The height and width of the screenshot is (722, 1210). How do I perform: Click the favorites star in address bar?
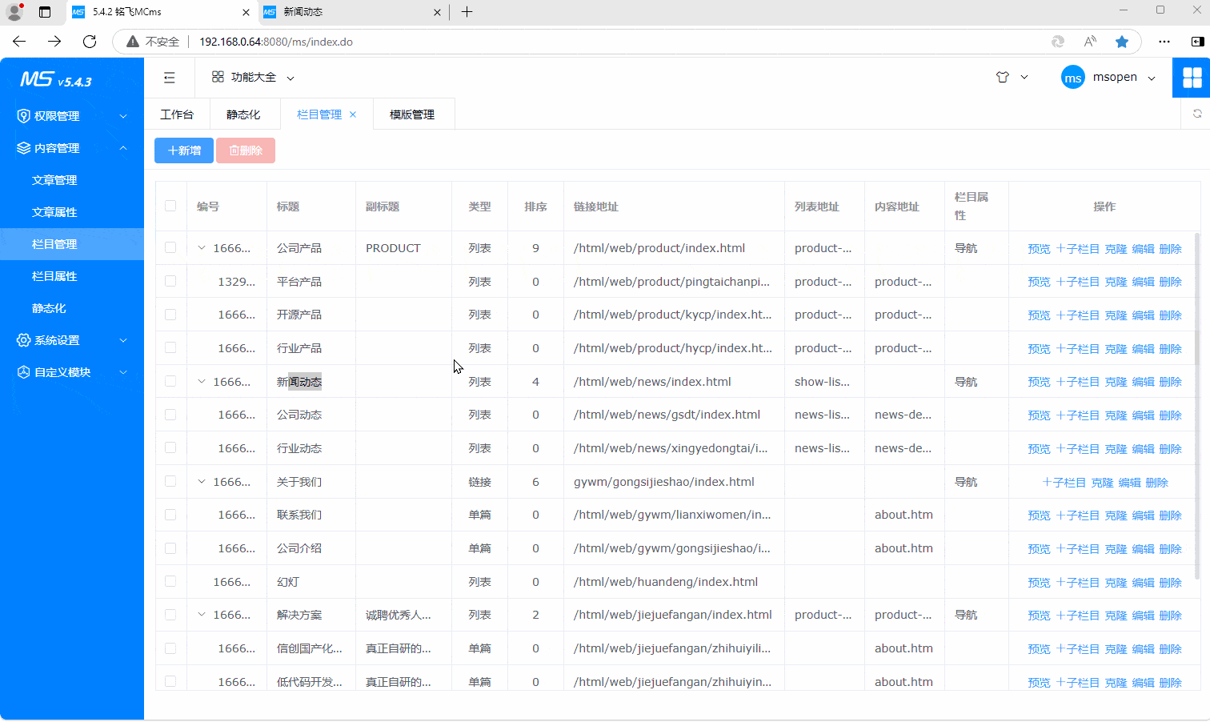[1122, 42]
